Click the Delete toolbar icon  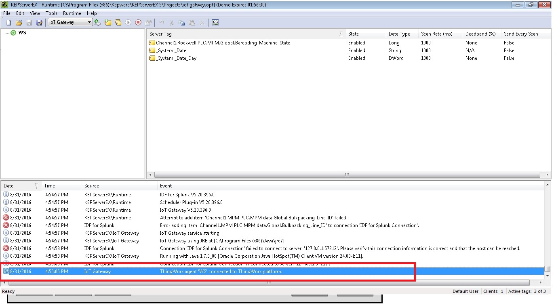click(x=201, y=22)
